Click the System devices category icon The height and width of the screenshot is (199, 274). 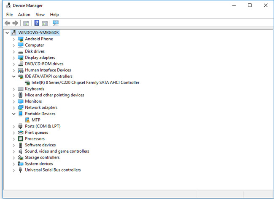tap(21, 164)
